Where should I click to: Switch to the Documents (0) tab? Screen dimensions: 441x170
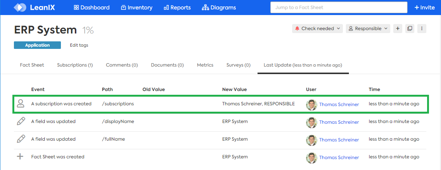pos(167,65)
